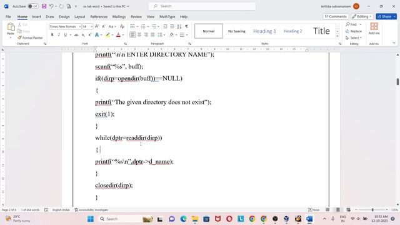The width and height of the screenshot is (400, 225).
Task: Open Line and Paragraph Spacing dropdown
Action: [161, 35]
